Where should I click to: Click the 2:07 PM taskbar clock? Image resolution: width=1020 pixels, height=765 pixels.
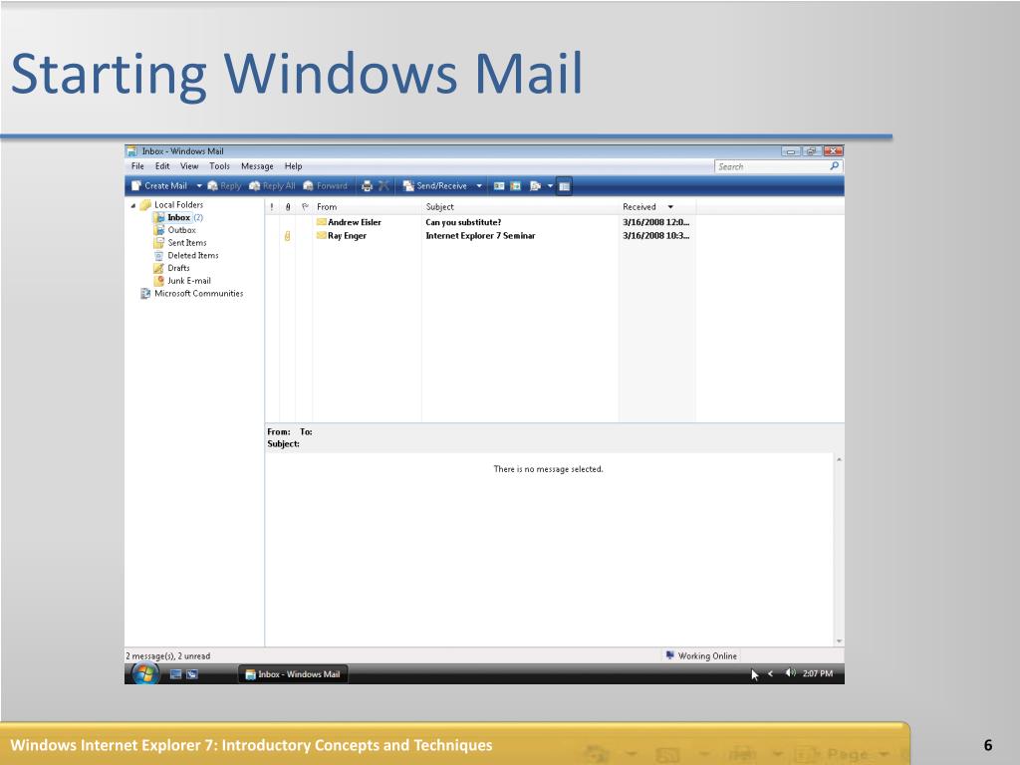[818, 674]
